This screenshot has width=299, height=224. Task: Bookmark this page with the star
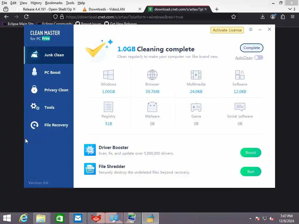(233, 17)
